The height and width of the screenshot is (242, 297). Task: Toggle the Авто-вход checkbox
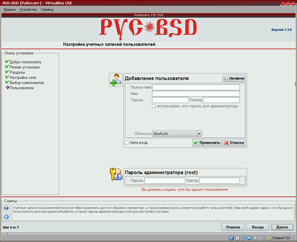tap(127, 142)
